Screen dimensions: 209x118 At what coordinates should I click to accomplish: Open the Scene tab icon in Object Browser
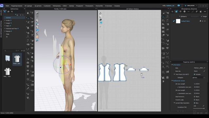tap(172, 12)
